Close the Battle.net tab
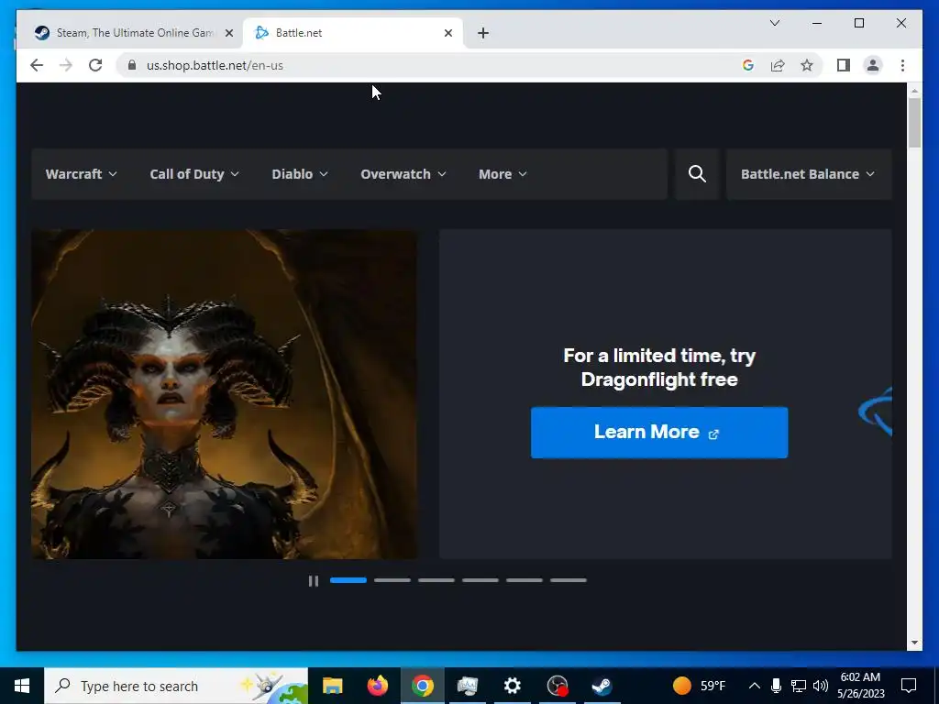Image resolution: width=939 pixels, height=704 pixels. 447,33
